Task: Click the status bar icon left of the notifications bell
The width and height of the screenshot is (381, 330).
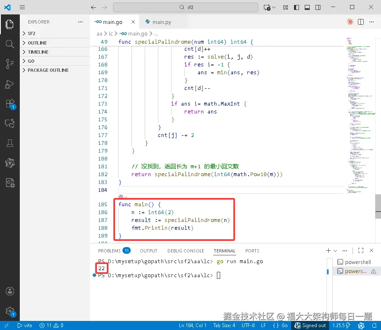Action: pos(361,325)
